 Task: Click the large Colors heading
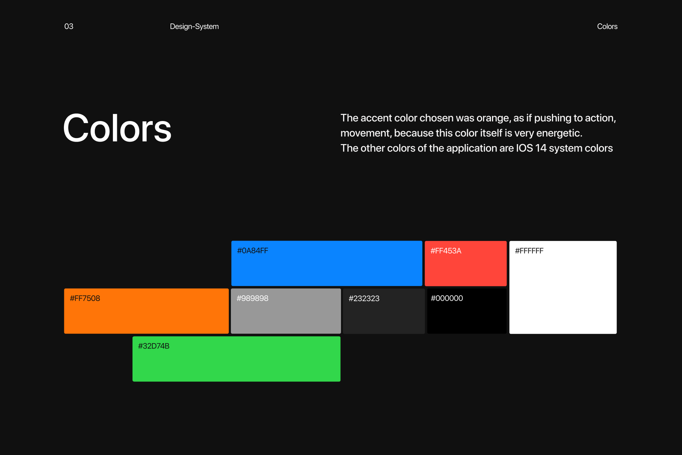click(x=117, y=128)
